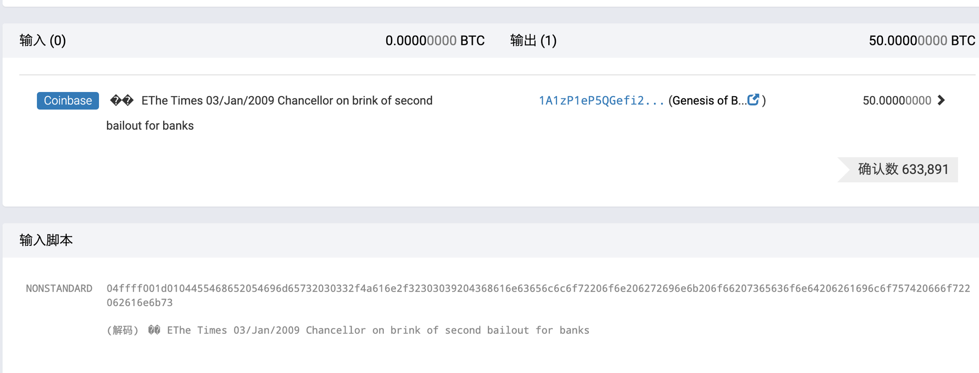Viewport: 979px width, 373px height.
Task: Click the 'bailout for banks' text line
Action: pos(150,126)
